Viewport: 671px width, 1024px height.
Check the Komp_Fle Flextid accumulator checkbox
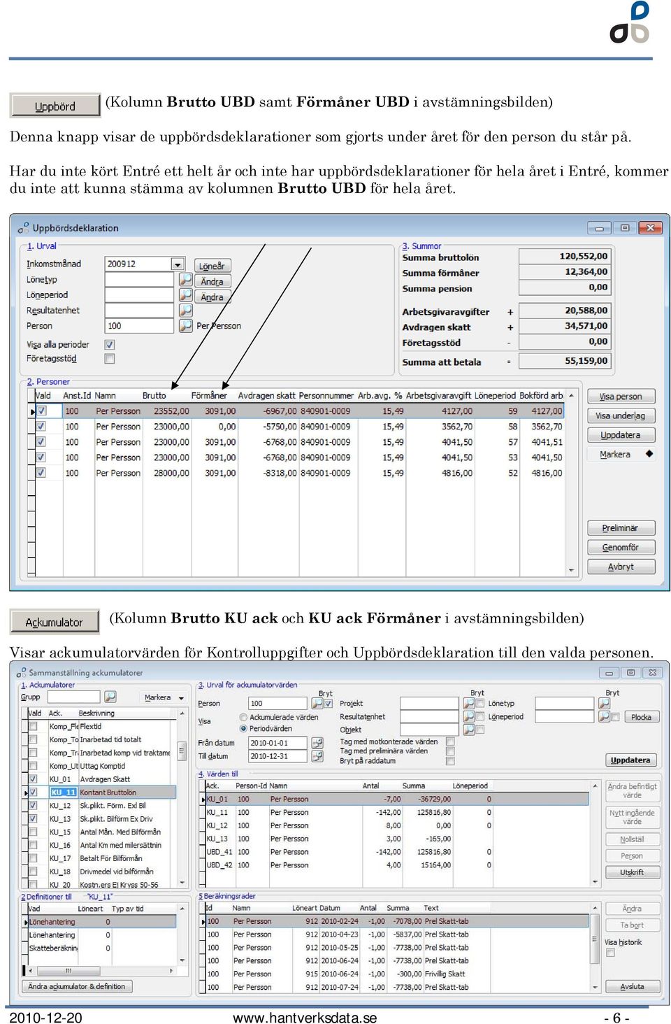point(33,726)
